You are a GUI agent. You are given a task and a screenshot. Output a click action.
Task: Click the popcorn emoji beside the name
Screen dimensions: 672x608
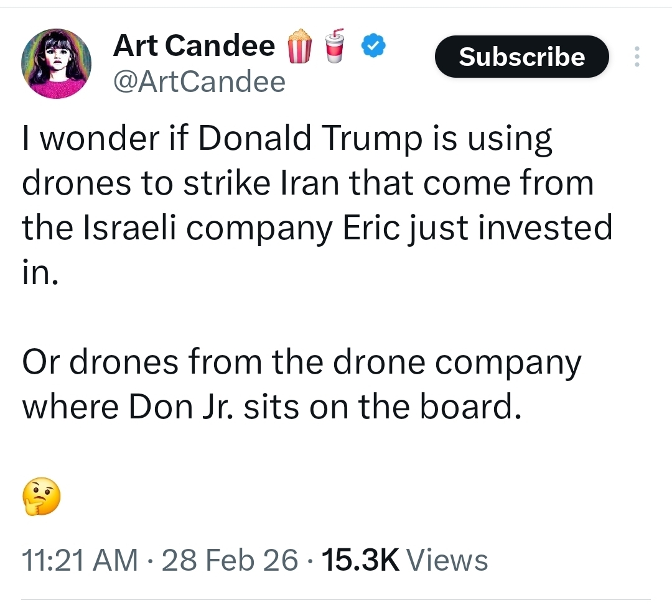pyautogui.click(x=299, y=47)
